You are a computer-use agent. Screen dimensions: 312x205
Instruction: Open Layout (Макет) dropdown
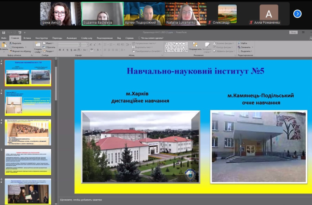pos(50,43)
